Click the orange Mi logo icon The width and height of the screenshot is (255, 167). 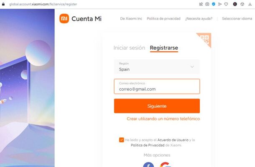pyautogui.click(x=64, y=18)
